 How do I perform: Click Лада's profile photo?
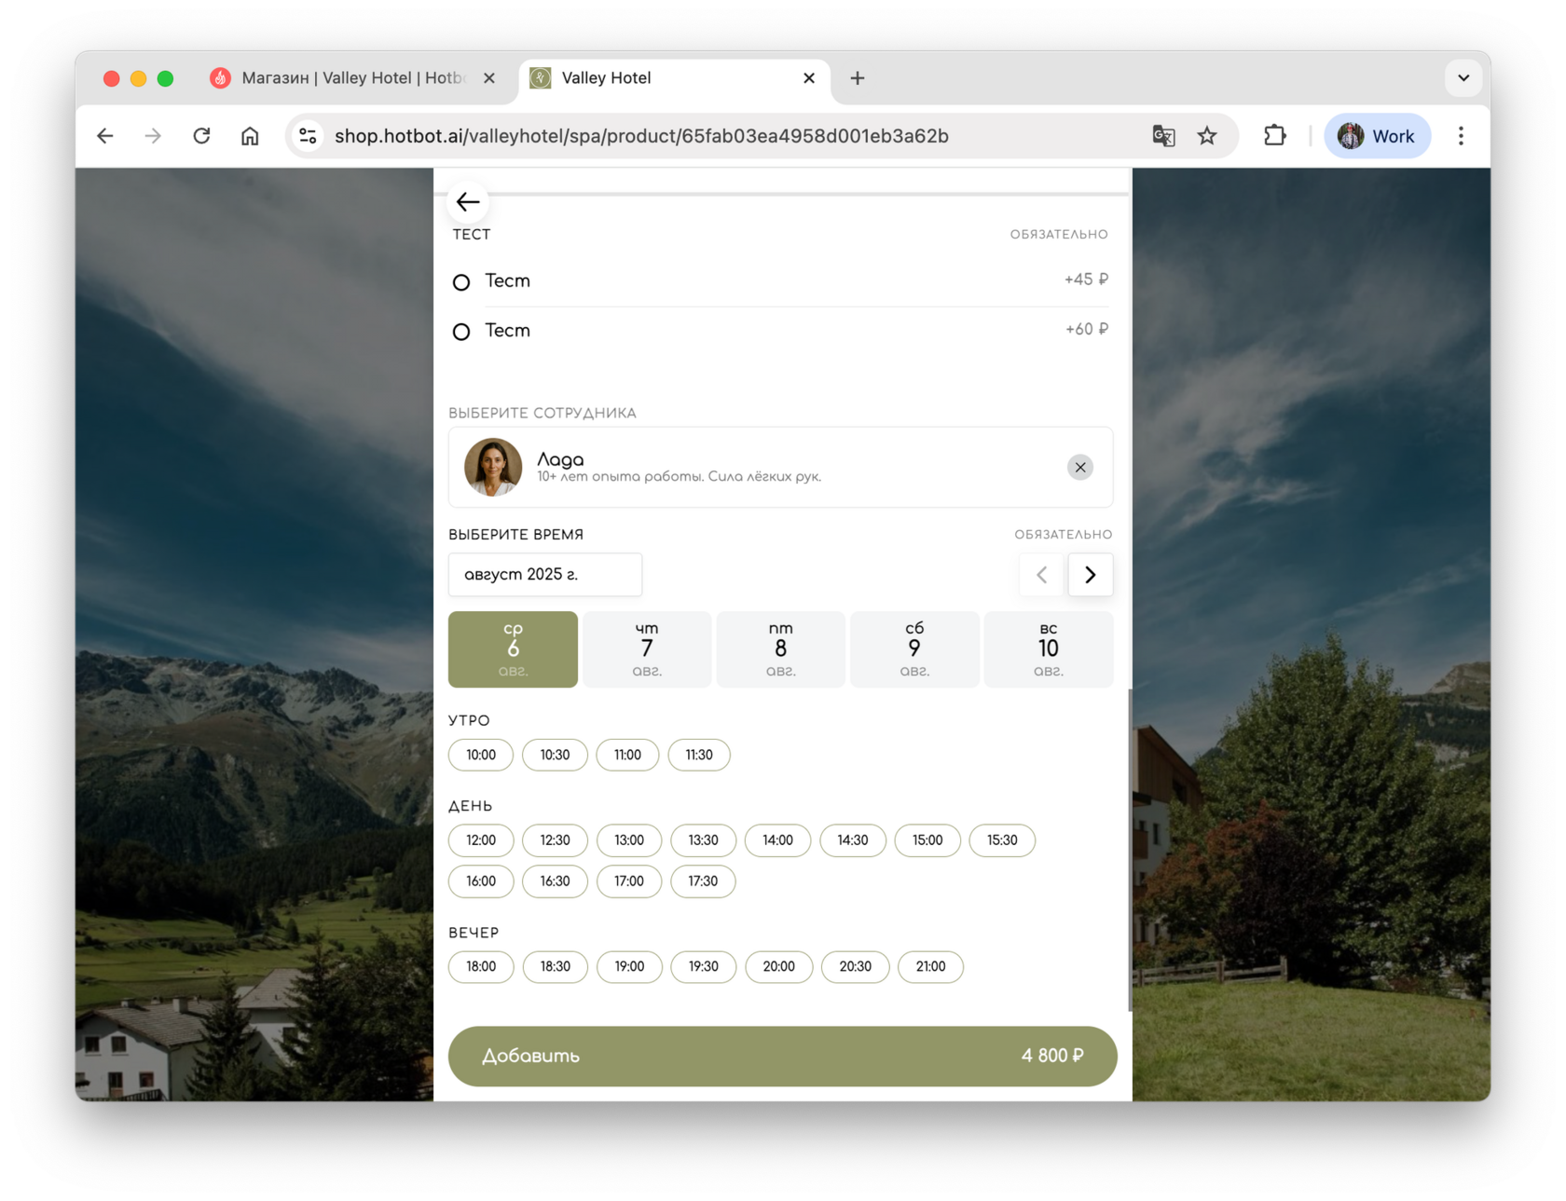[x=493, y=467]
